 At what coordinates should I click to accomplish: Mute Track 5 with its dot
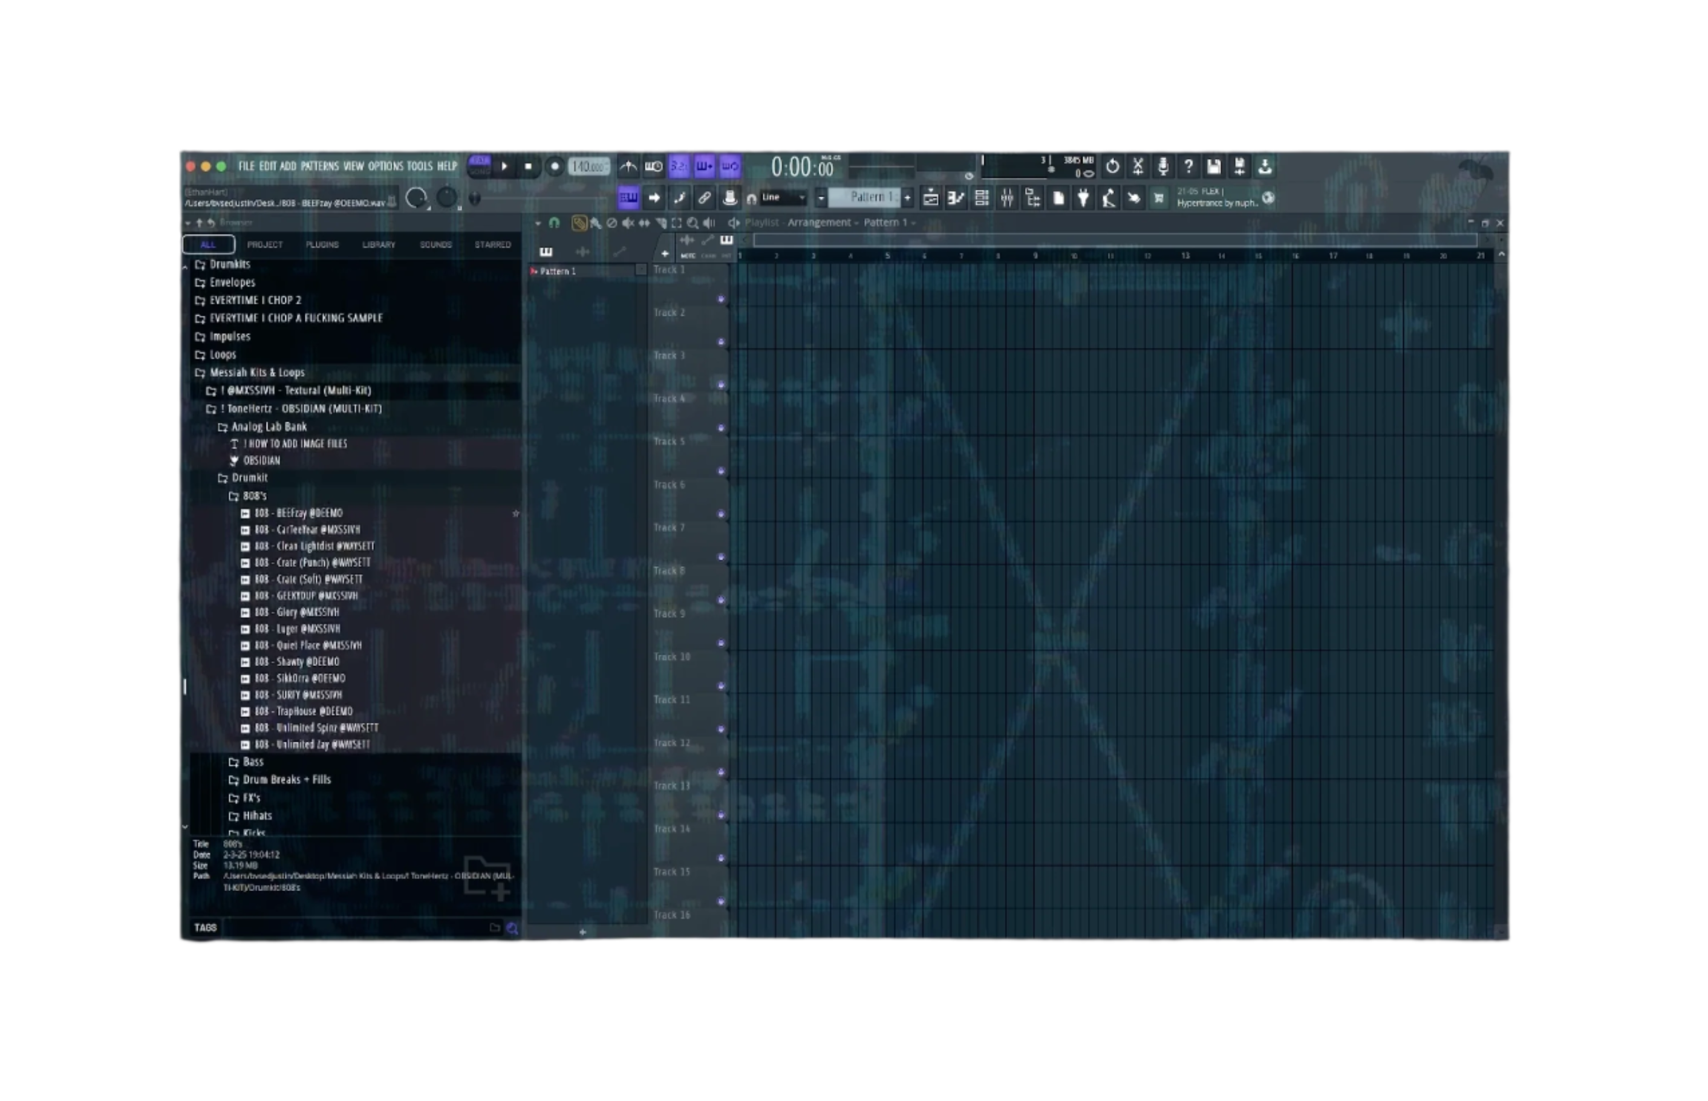coord(721,471)
